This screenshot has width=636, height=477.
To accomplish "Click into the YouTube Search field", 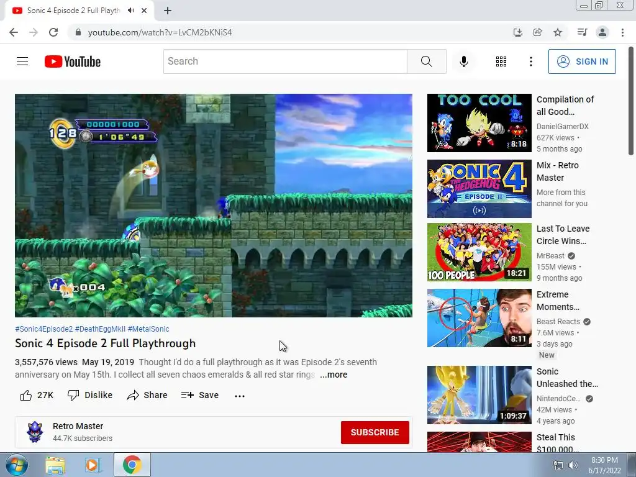I will [x=285, y=61].
